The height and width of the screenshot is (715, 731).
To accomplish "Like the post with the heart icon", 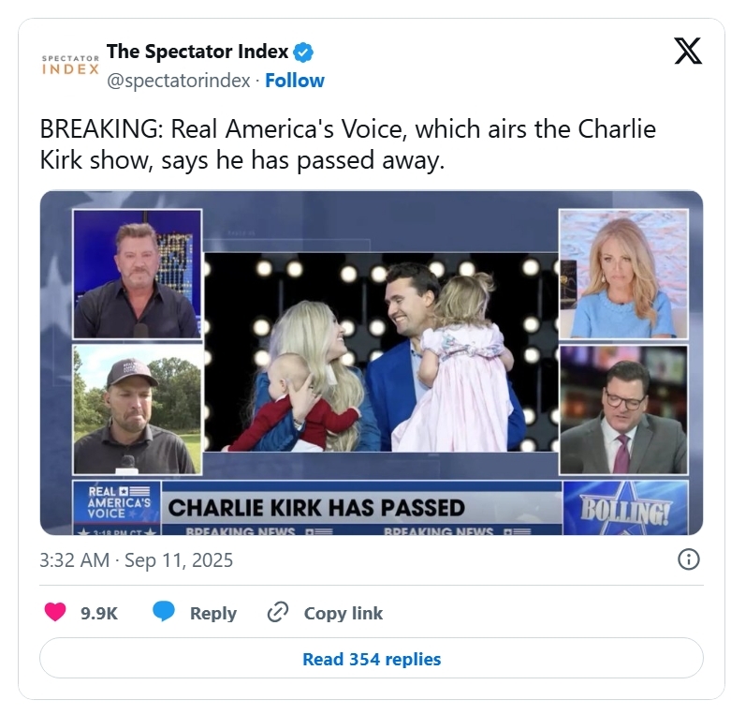I will point(55,612).
